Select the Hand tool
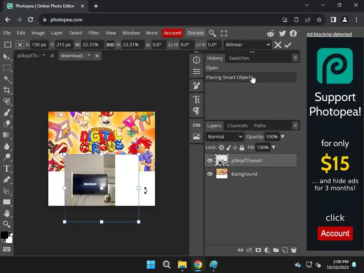 pyautogui.click(x=6, y=213)
